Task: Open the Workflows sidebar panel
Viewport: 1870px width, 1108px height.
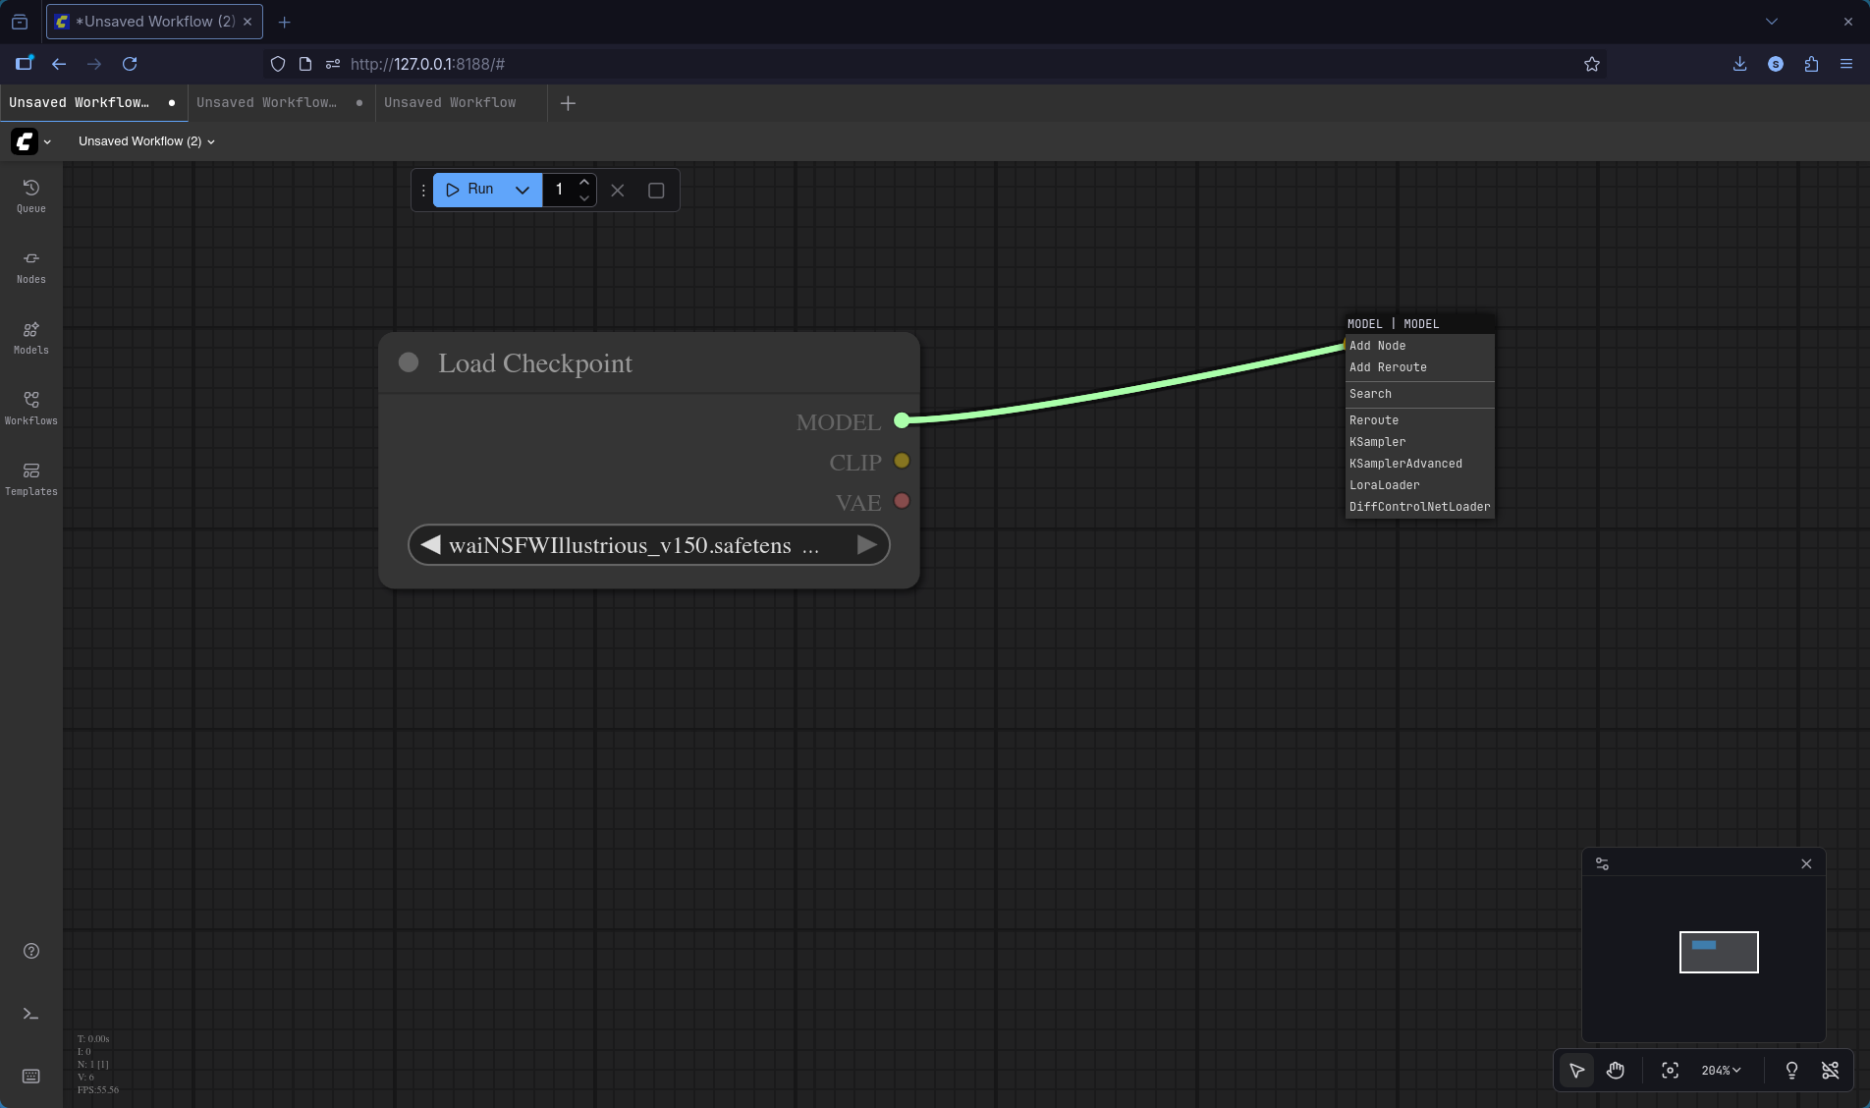Action: pos(30,408)
